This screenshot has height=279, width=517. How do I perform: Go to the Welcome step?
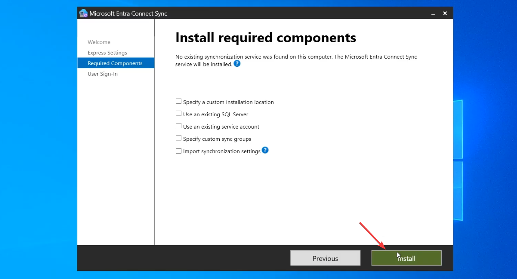(99, 42)
